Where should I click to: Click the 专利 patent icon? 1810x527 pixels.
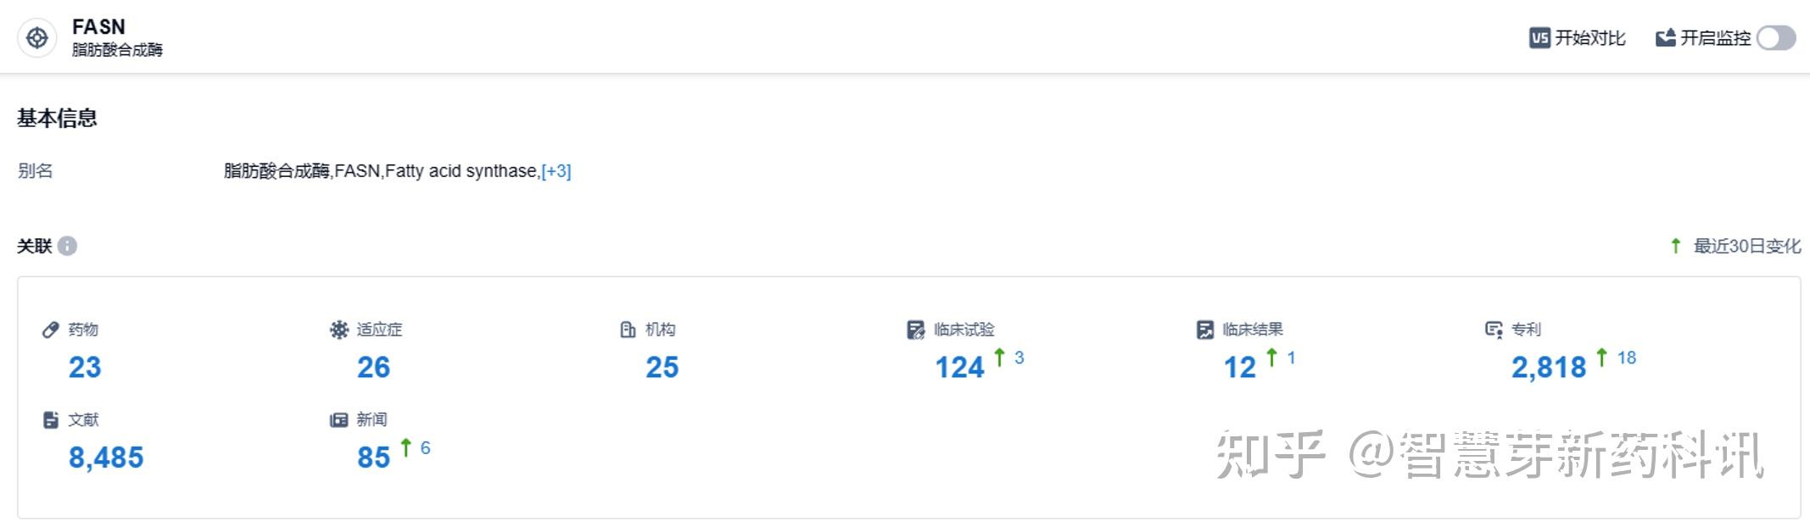coord(1494,330)
